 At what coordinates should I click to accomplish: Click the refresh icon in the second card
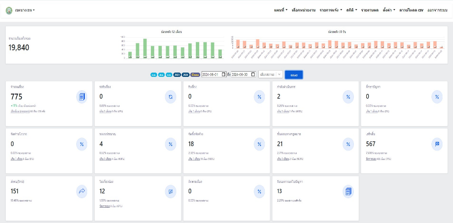pyautogui.click(x=170, y=97)
